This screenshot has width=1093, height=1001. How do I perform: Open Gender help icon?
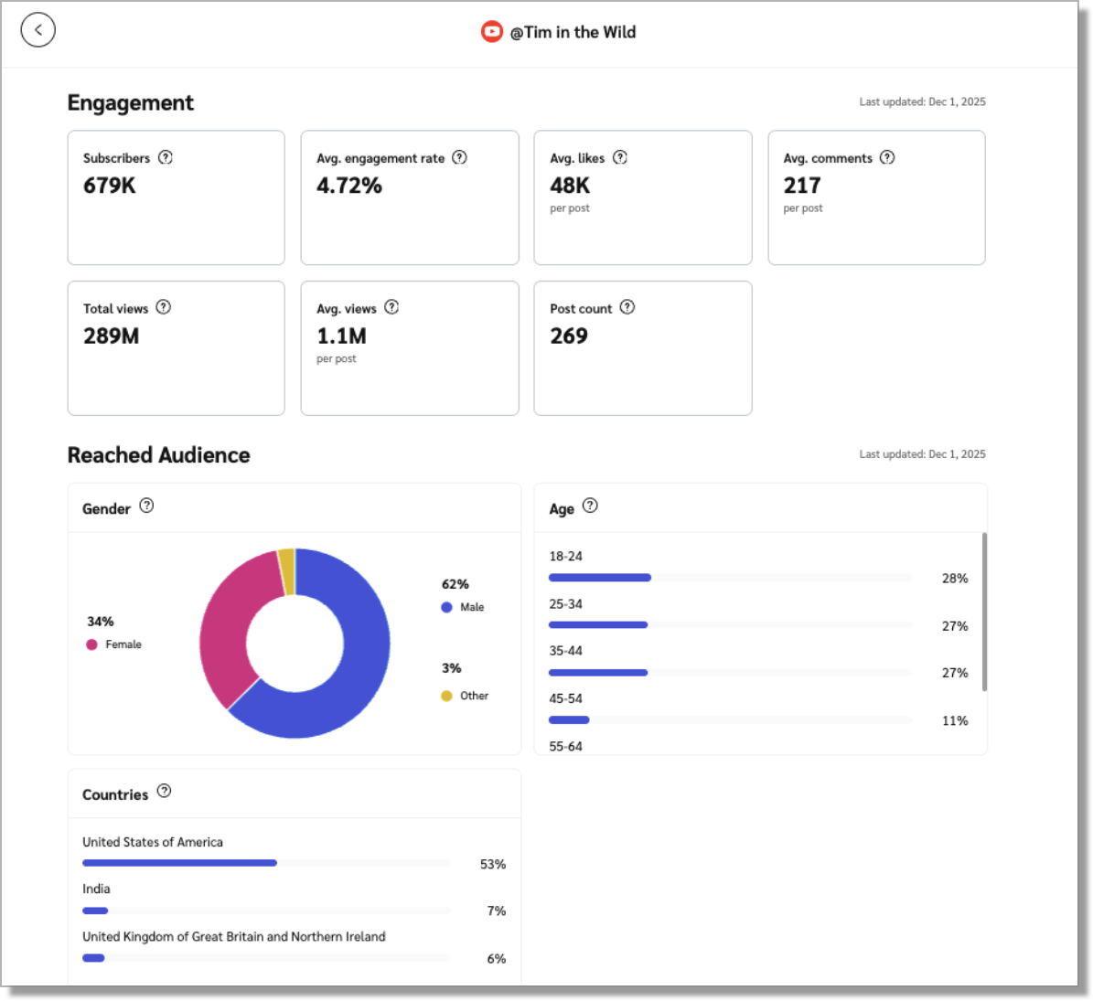pyautogui.click(x=146, y=506)
